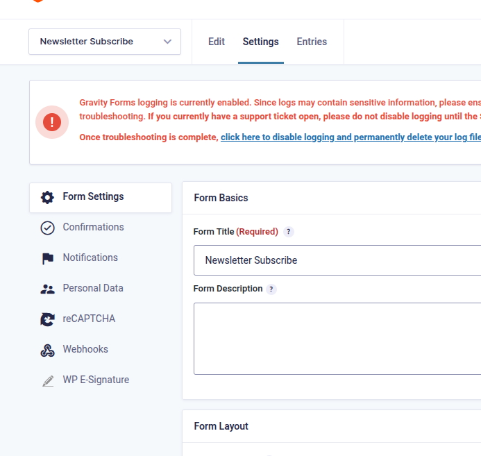
Task: Click the Form Settings gear icon
Action: tap(47, 197)
